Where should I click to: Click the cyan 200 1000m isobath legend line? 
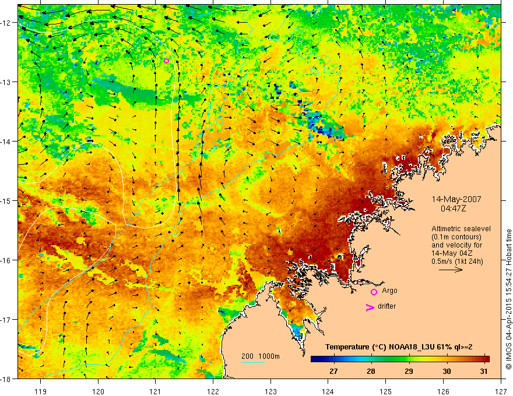point(253,362)
